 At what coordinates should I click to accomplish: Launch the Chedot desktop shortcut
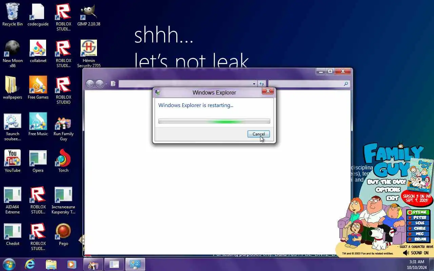[x=13, y=234]
